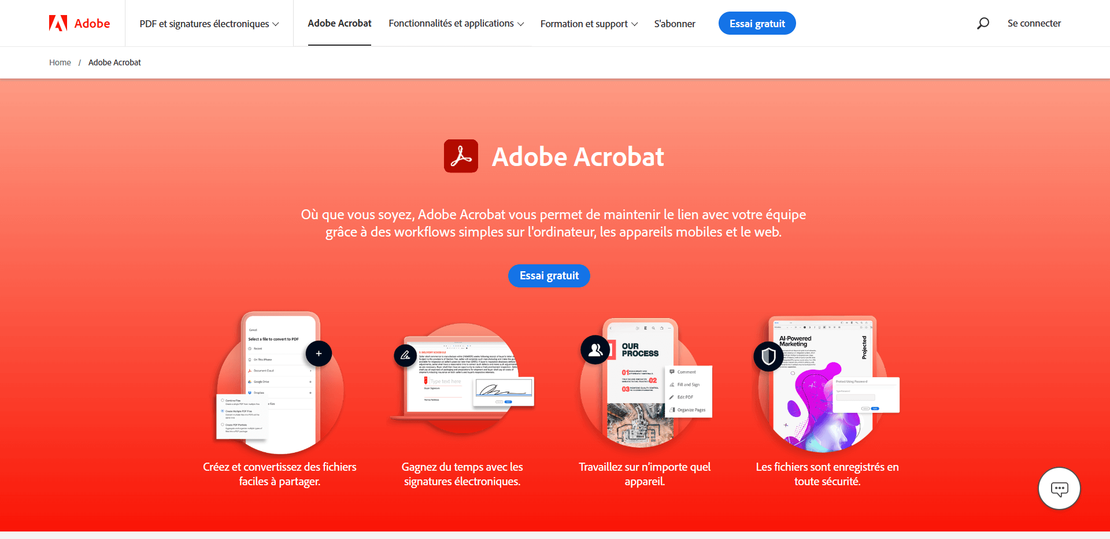Expand Fonctionnalités et applications menu

click(x=456, y=23)
